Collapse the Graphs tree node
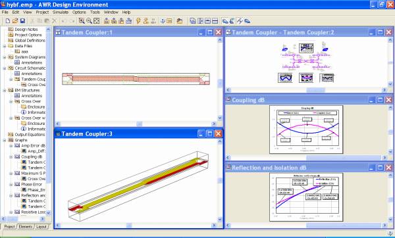Viewport: 395px width, 238px height. (x=5, y=140)
